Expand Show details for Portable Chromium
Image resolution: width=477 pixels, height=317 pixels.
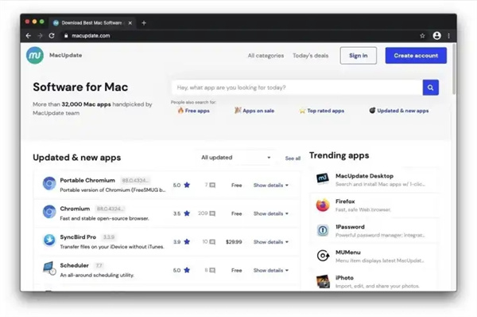[x=271, y=185]
